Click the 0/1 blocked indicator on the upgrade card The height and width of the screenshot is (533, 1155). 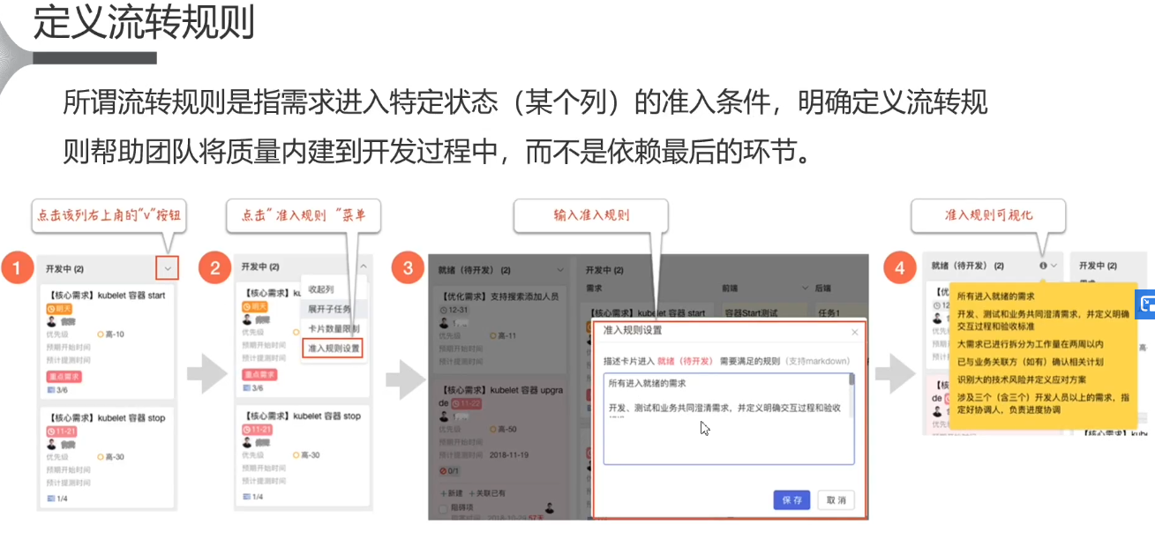click(448, 470)
